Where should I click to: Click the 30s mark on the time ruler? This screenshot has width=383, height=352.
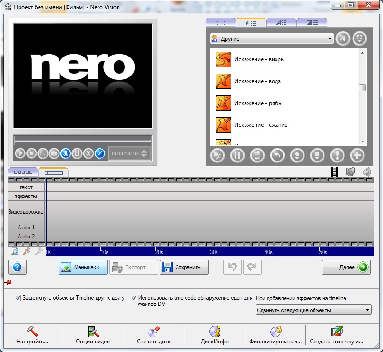point(214,252)
